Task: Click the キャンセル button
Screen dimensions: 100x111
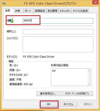Action: 68,104
